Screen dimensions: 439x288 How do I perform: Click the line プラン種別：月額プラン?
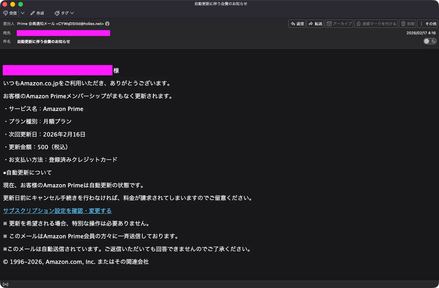[x=37, y=121]
